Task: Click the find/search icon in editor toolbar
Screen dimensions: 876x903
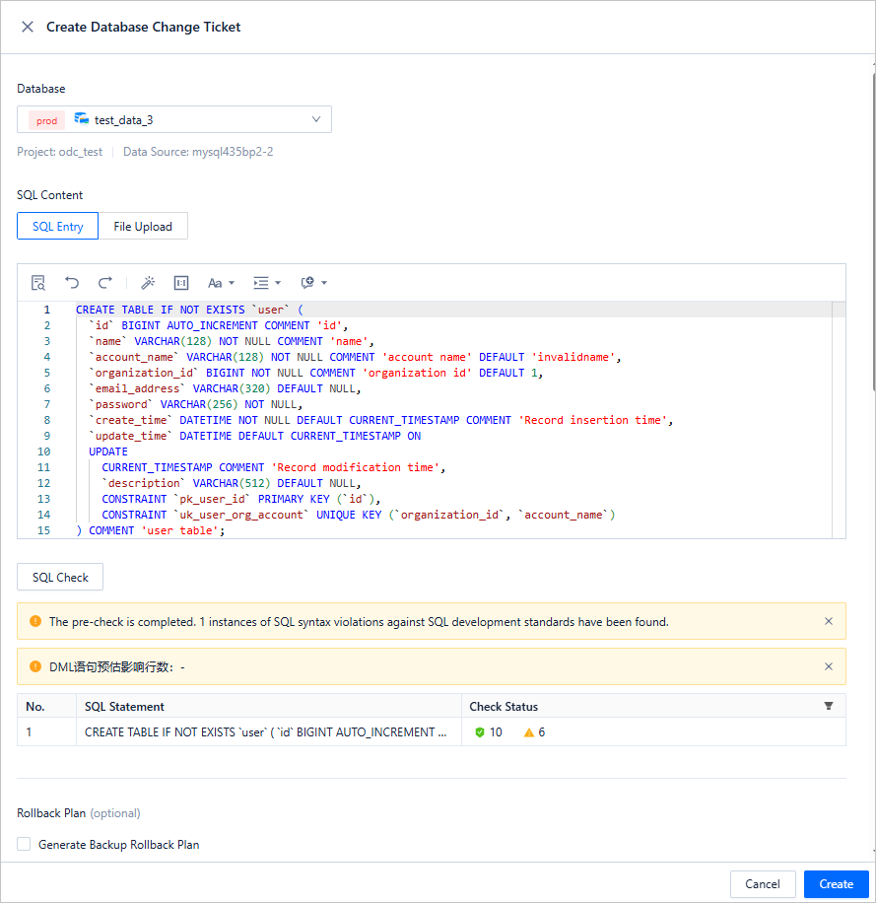Action: (x=38, y=283)
